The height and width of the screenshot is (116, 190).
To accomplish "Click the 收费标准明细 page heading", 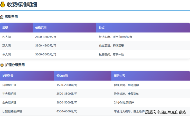I will tap(22, 4).
